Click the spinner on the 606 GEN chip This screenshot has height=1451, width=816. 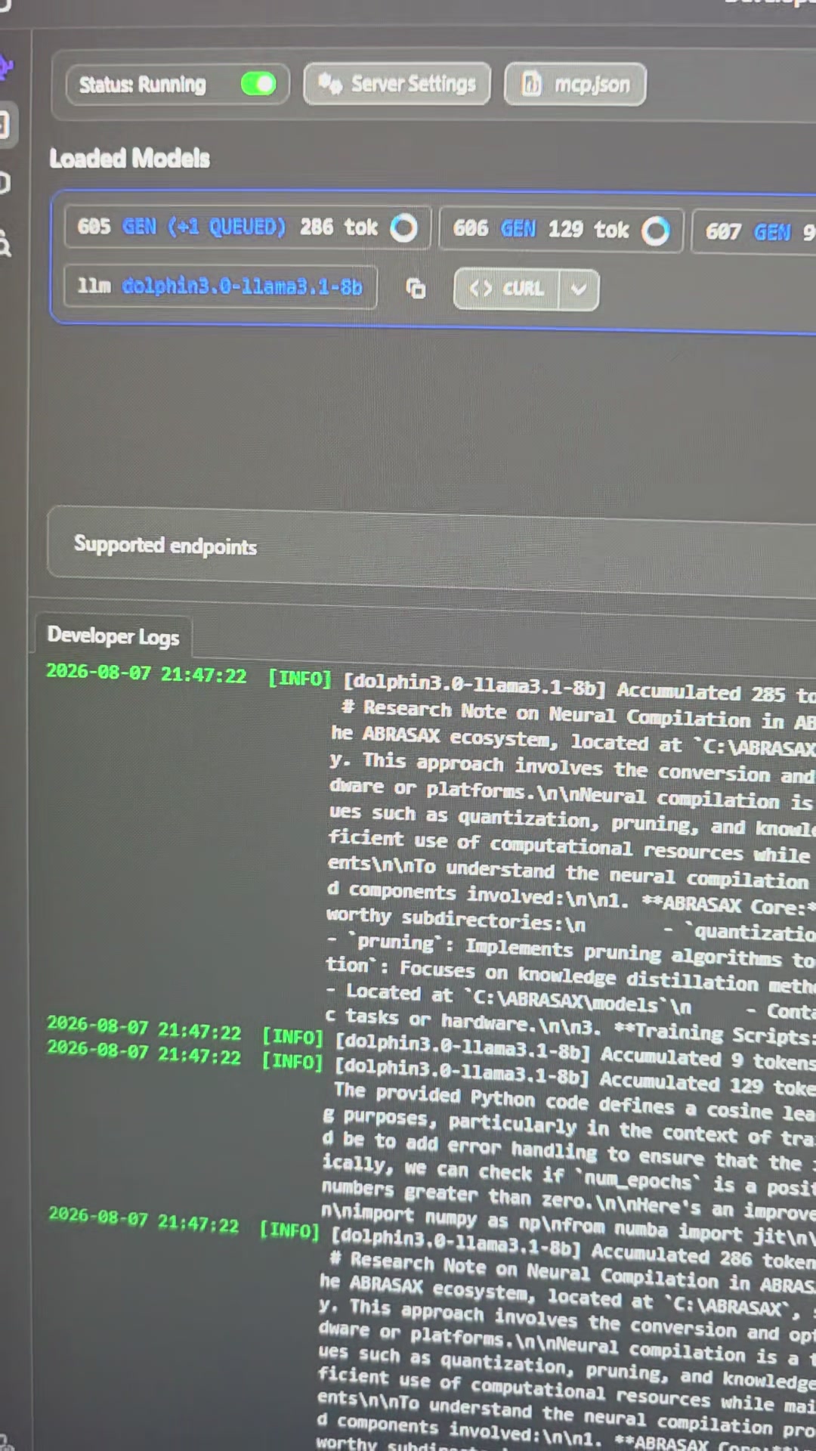(x=655, y=230)
